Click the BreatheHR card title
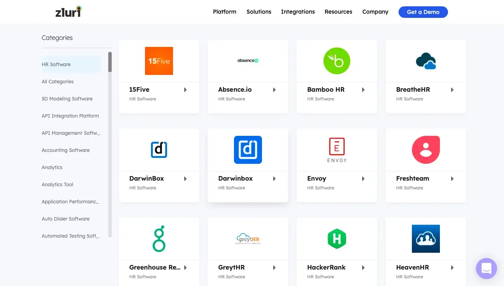 coord(413,90)
